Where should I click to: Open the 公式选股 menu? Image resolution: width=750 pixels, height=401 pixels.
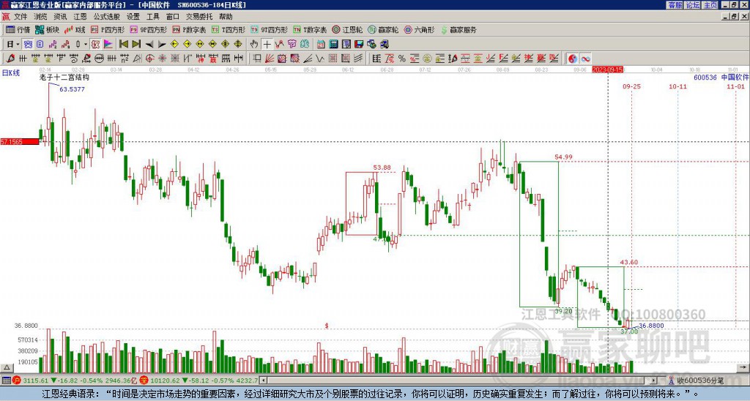pyautogui.click(x=107, y=17)
